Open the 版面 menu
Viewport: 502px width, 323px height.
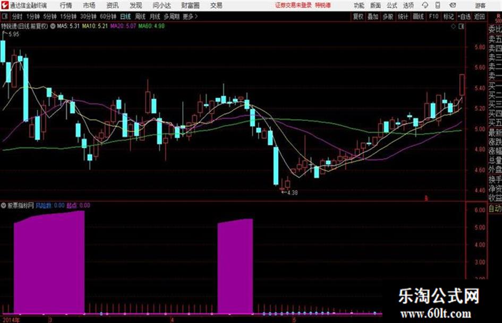(x=375, y=5)
